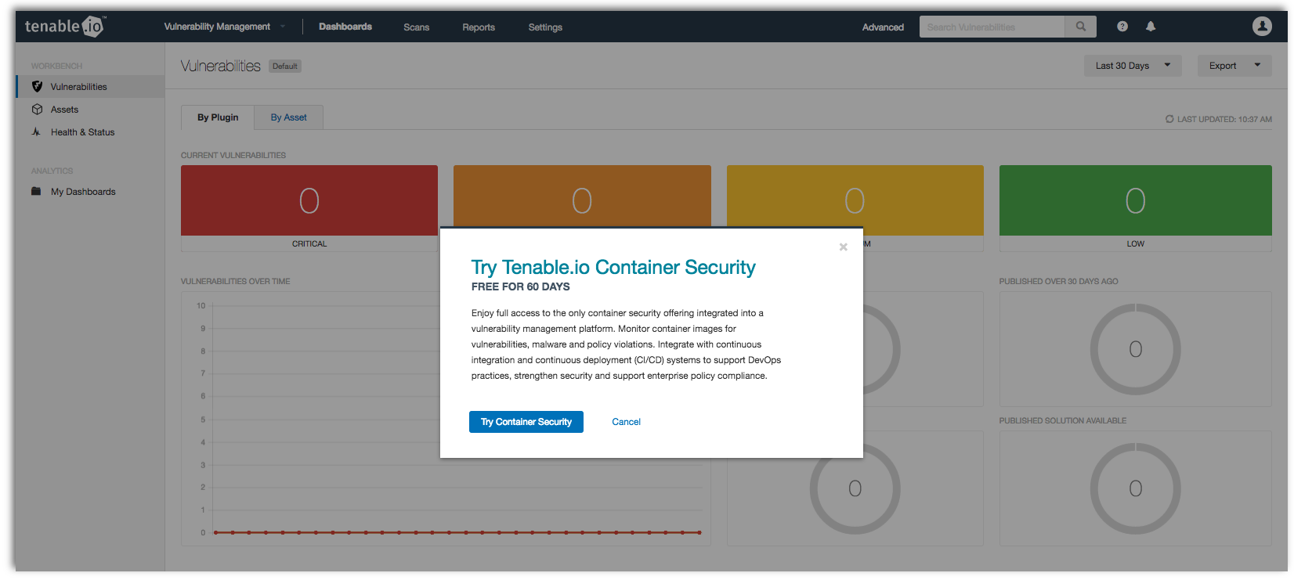Expand the Vulnerability Management product dropdown
The width and height of the screenshot is (1294, 580).
coord(224,27)
